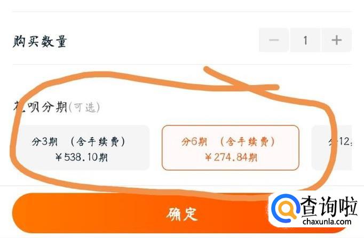Tap orange 含手续费 note in the 6期 option

coord(248,141)
